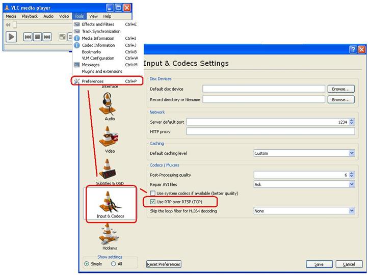Toggle fullscreen video icon in VLC toolbar

62,37
